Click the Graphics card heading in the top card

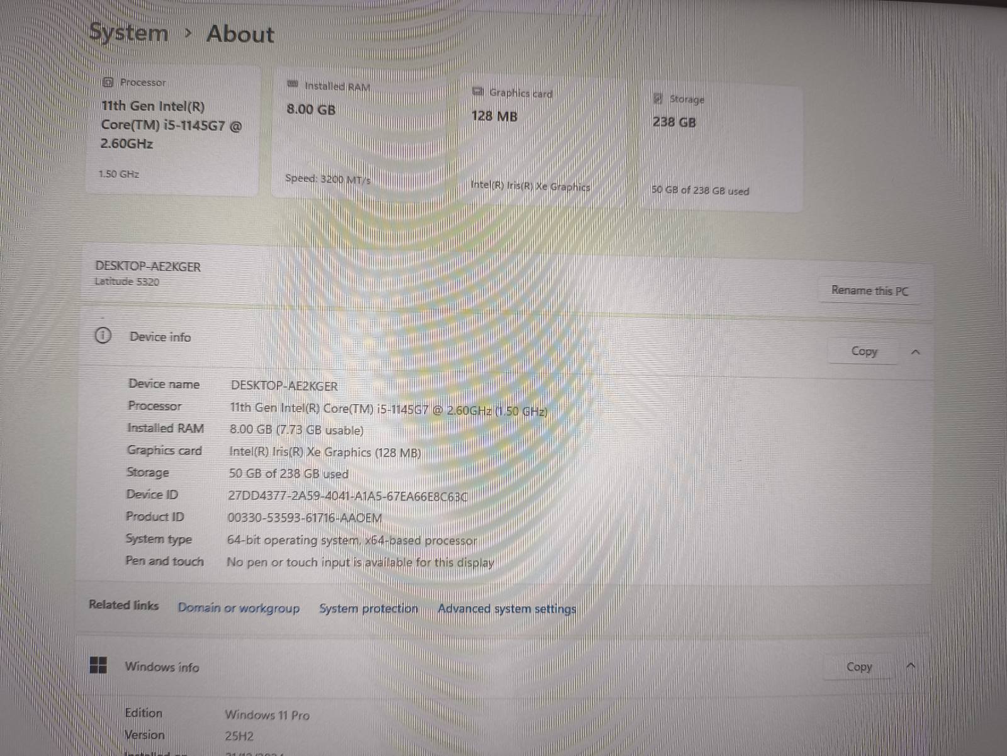(x=520, y=93)
